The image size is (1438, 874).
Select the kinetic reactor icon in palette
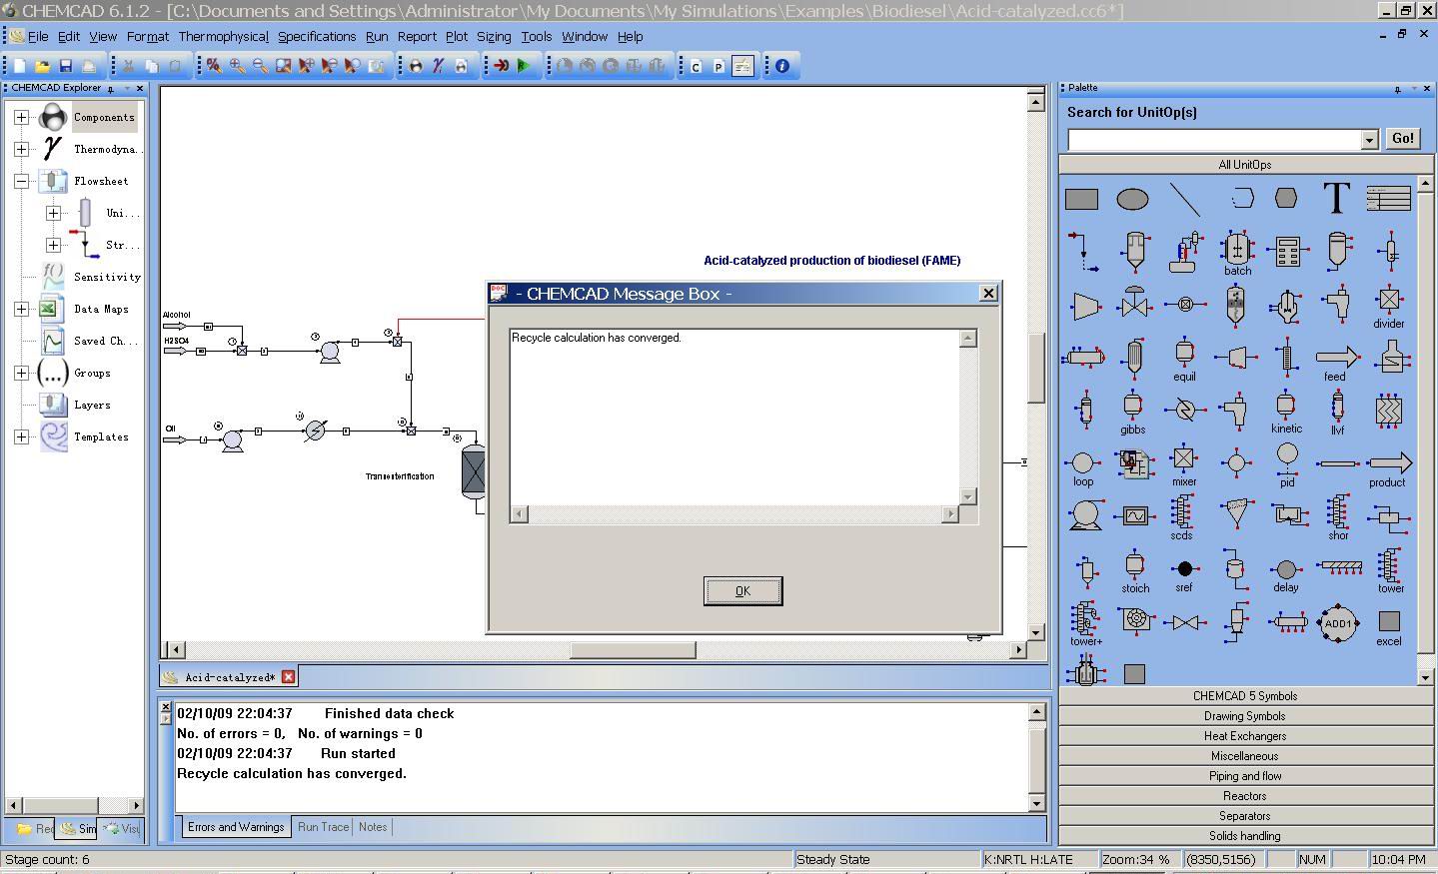tap(1286, 413)
